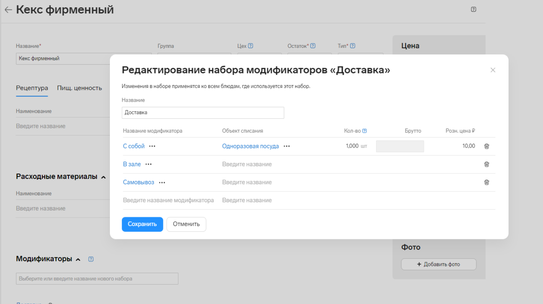Open the 'Одноразовая посуда' write-off object link
Screen dimensions: 543x304
pos(250,146)
